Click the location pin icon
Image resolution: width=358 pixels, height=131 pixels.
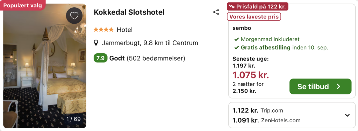(96, 43)
